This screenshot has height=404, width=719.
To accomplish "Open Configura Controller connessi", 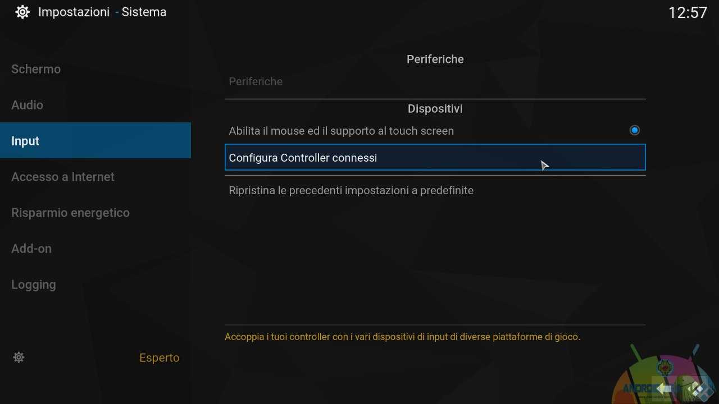I will click(435, 158).
